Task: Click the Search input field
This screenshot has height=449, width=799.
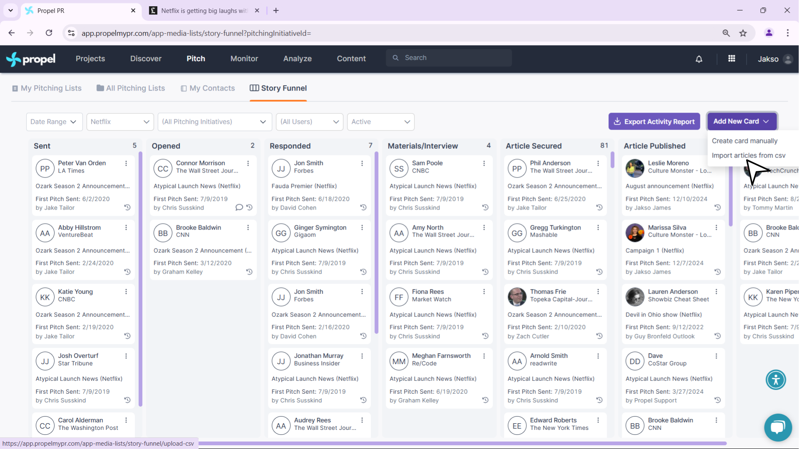Action: click(x=449, y=58)
